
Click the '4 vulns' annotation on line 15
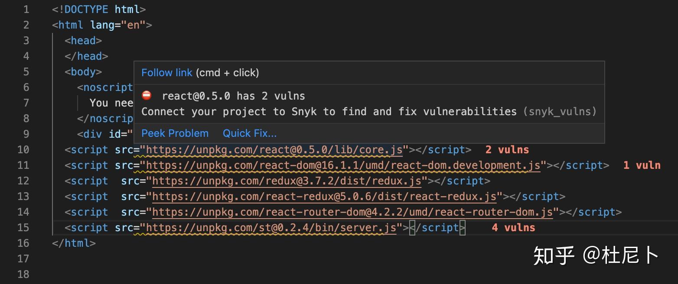coord(513,228)
